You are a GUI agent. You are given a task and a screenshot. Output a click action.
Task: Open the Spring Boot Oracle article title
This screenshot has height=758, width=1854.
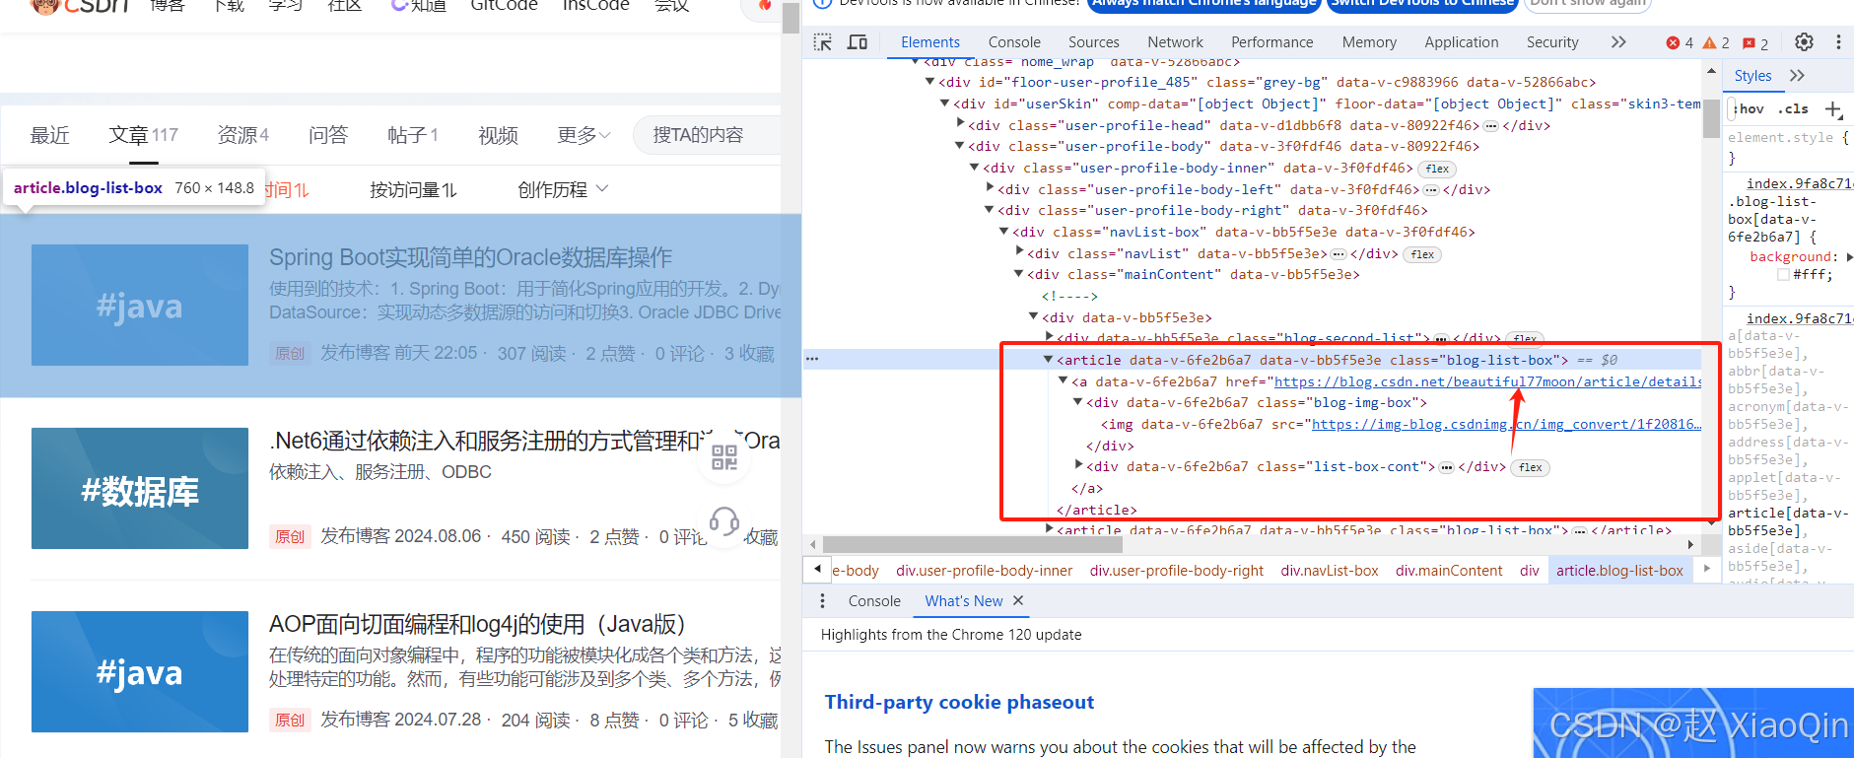tap(470, 257)
